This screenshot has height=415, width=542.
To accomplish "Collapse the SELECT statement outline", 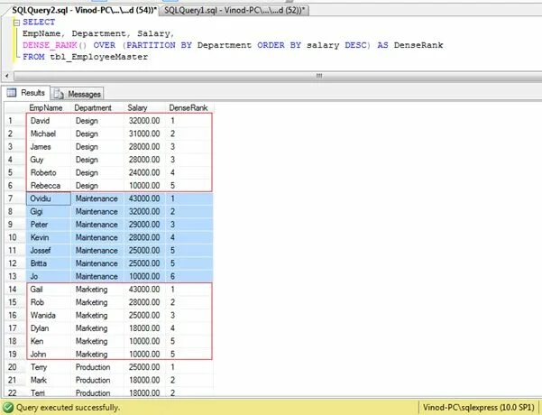I will (x=16, y=23).
